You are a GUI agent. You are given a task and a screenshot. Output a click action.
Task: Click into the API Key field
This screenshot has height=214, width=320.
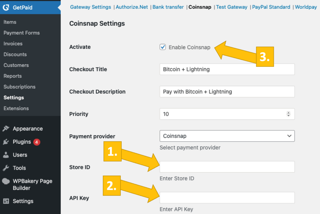[x=227, y=198]
